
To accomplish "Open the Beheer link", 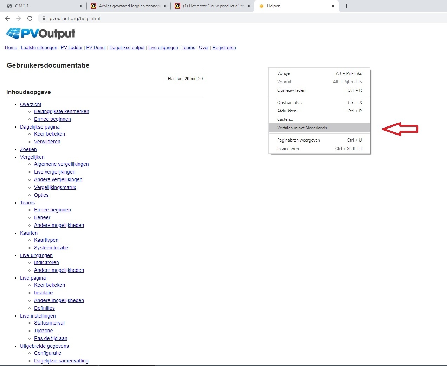I will pyautogui.click(x=42, y=217).
